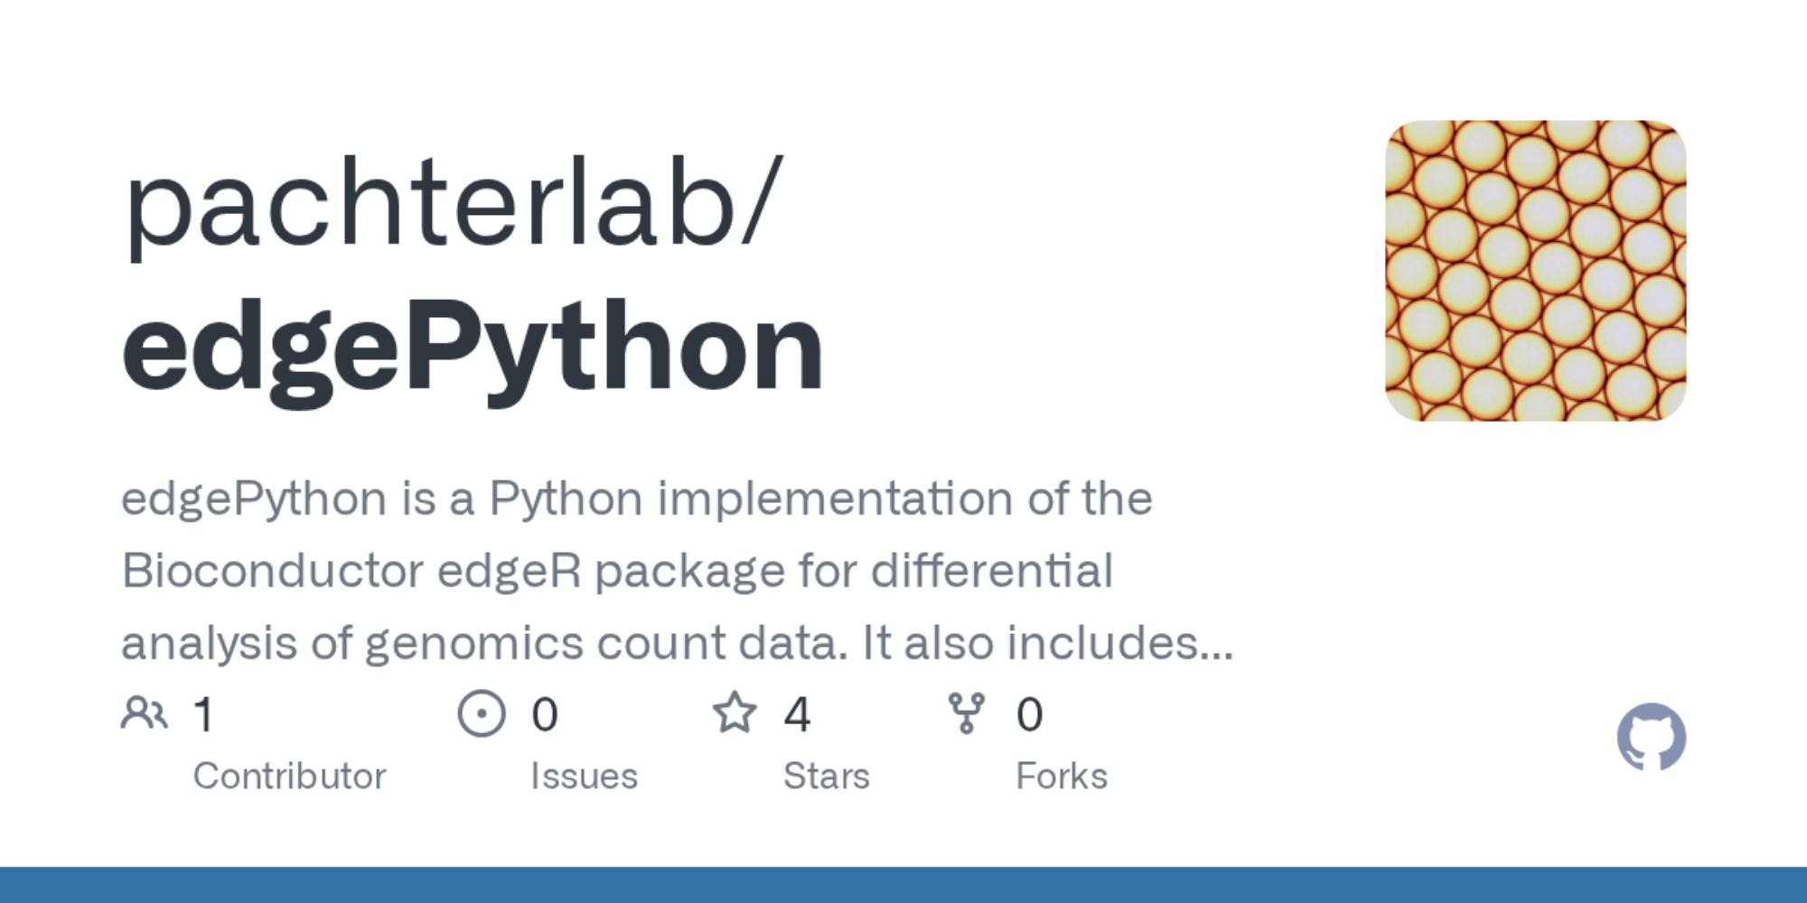Click the description line mentioning Bioconductor edgeR
Image resolution: width=1807 pixels, height=903 pixels.
(x=617, y=571)
